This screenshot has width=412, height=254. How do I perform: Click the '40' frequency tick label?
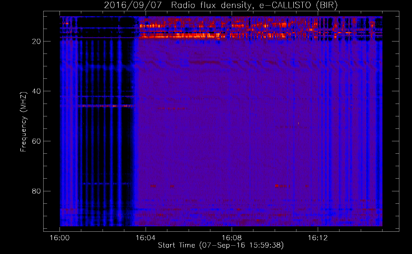point(36,91)
